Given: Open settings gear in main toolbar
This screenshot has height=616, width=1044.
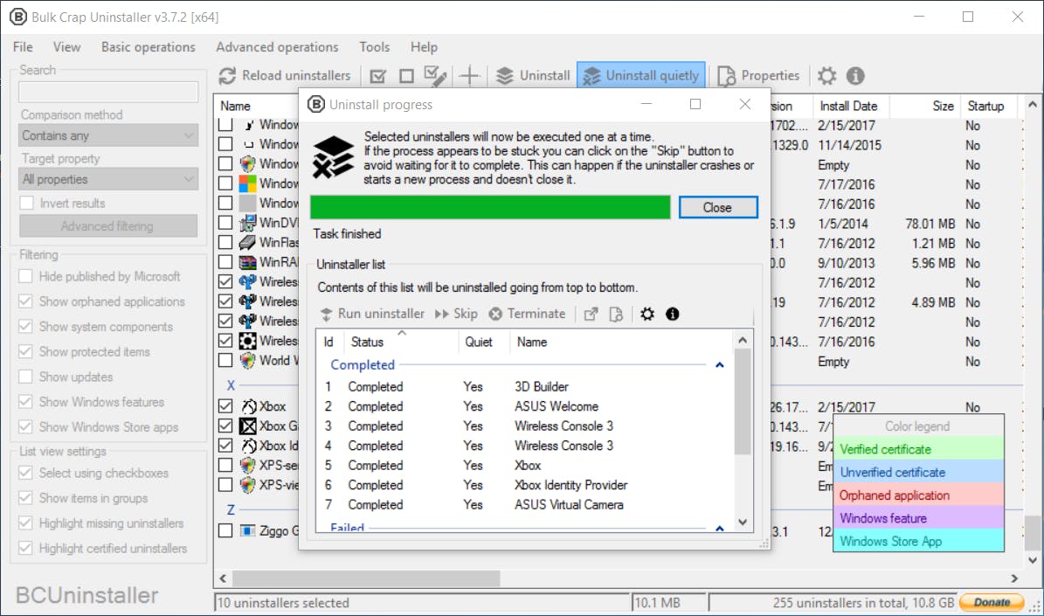Looking at the screenshot, I should click(827, 76).
